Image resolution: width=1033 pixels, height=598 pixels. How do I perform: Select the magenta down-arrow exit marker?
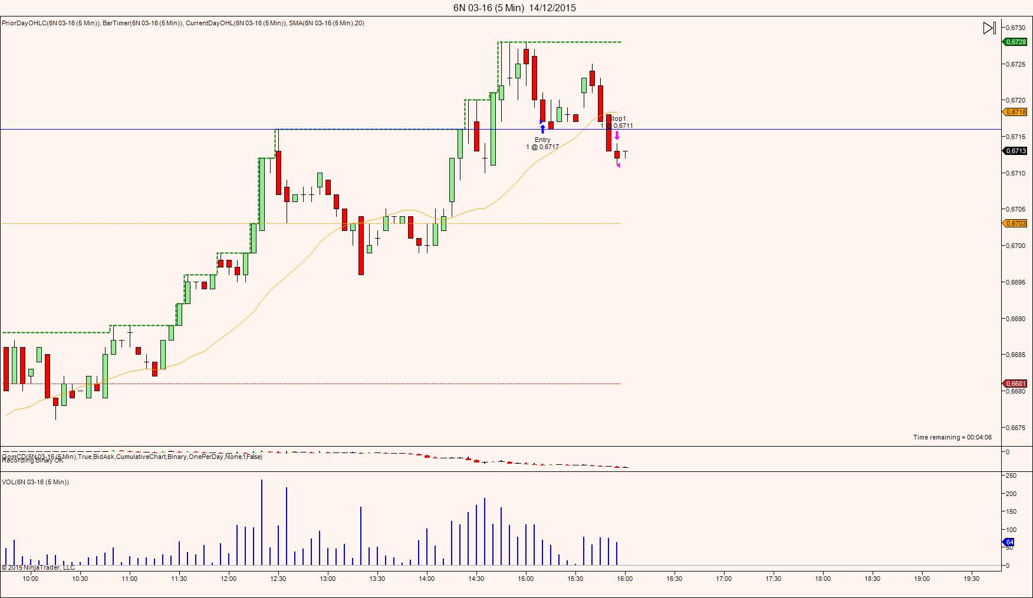(x=617, y=135)
